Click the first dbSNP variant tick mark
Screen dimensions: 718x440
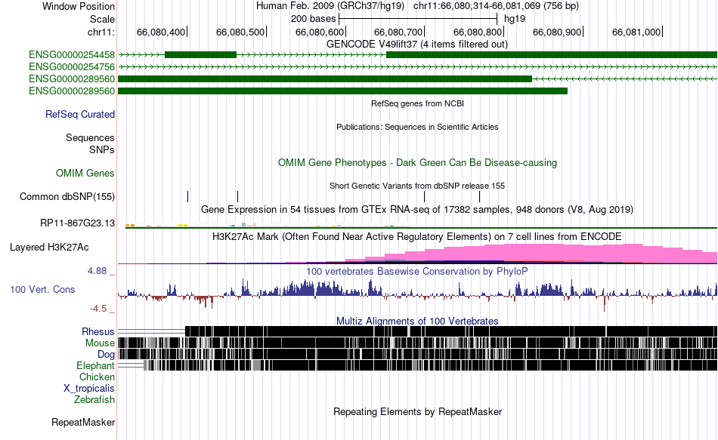pyautogui.click(x=187, y=197)
